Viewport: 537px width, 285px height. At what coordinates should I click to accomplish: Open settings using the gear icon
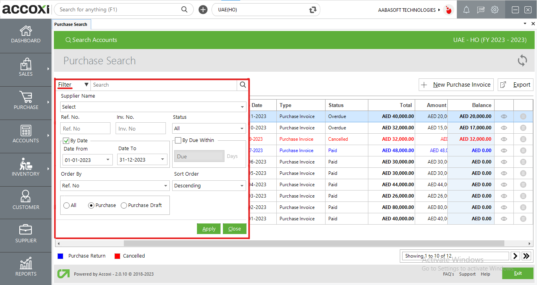click(x=495, y=9)
